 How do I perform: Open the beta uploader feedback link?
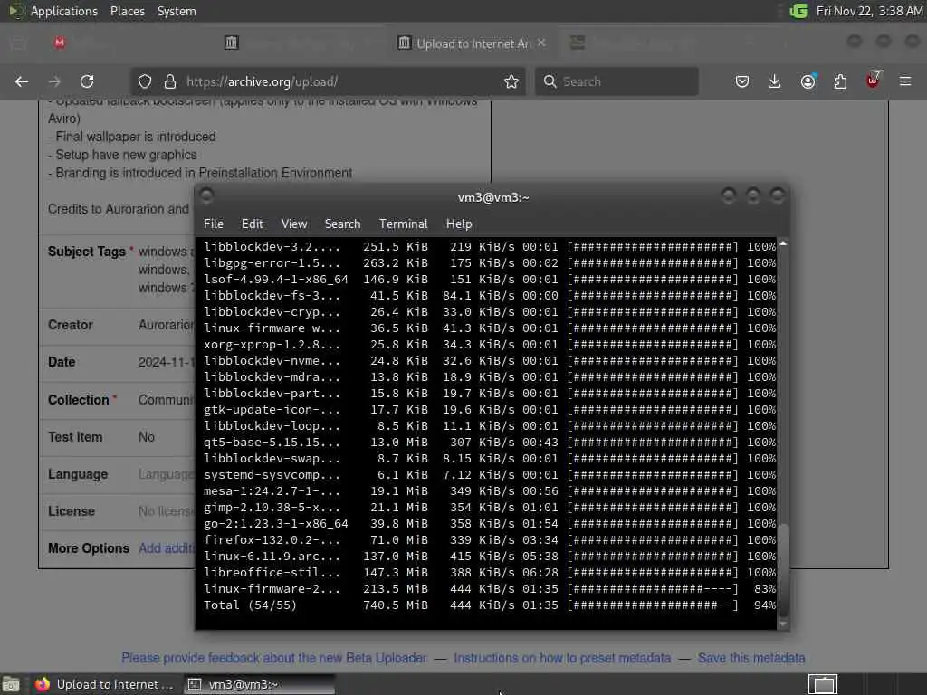[274, 658]
